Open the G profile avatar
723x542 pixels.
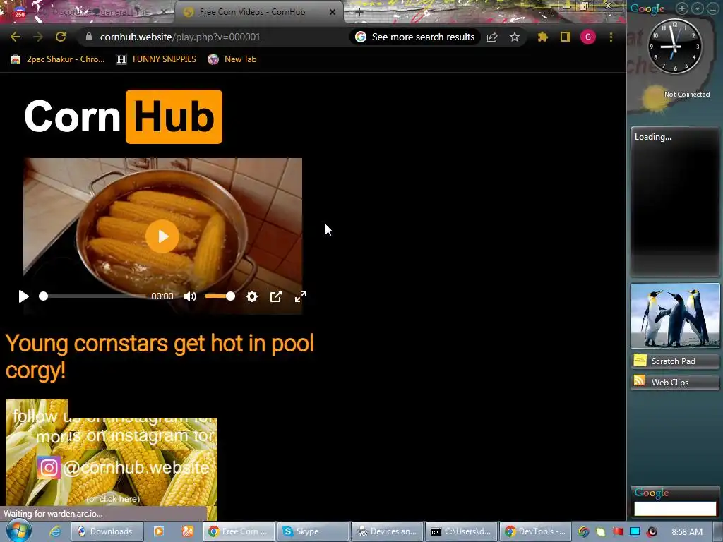click(588, 37)
